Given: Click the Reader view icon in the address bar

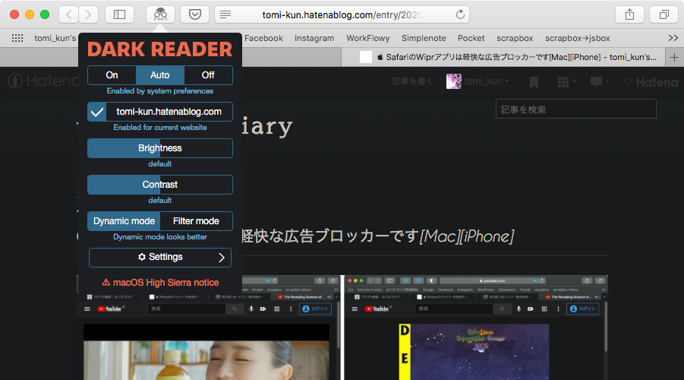Looking at the screenshot, I should click(225, 14).
